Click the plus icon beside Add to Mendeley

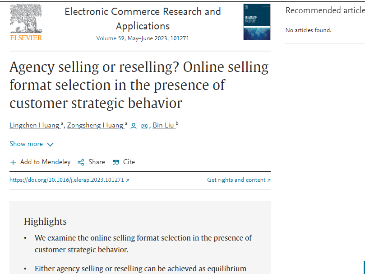(13, 162)
